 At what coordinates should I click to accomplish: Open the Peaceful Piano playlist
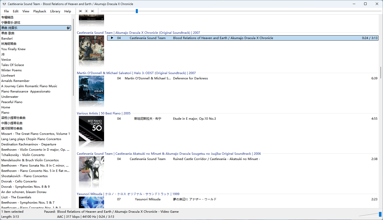pos(36,102)
